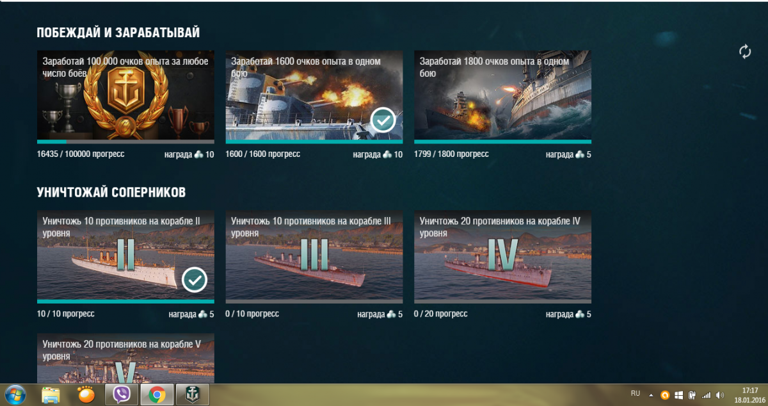Open Viber from the taskbar
Viewport: 768px width, 406px height.
click(x=122, y=395)
